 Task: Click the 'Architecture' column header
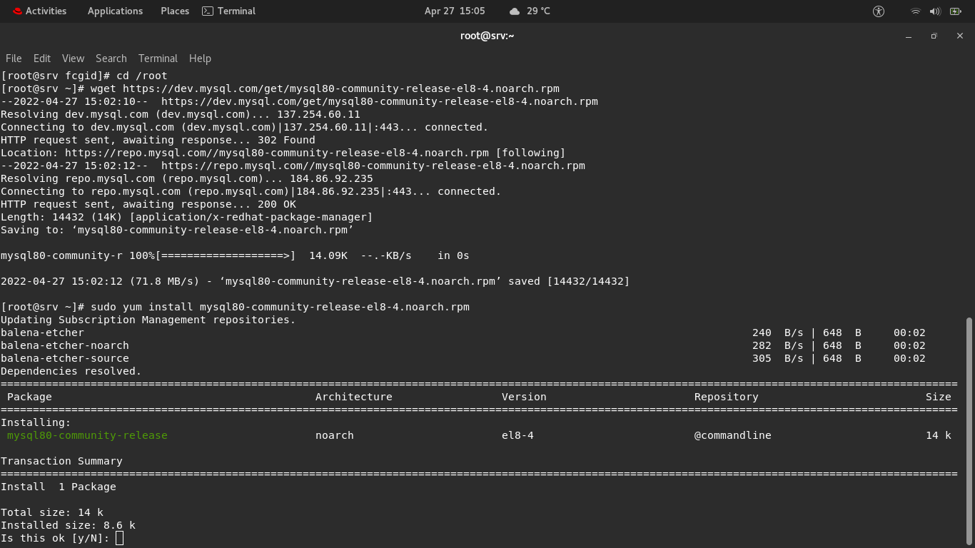coord(353,397)
